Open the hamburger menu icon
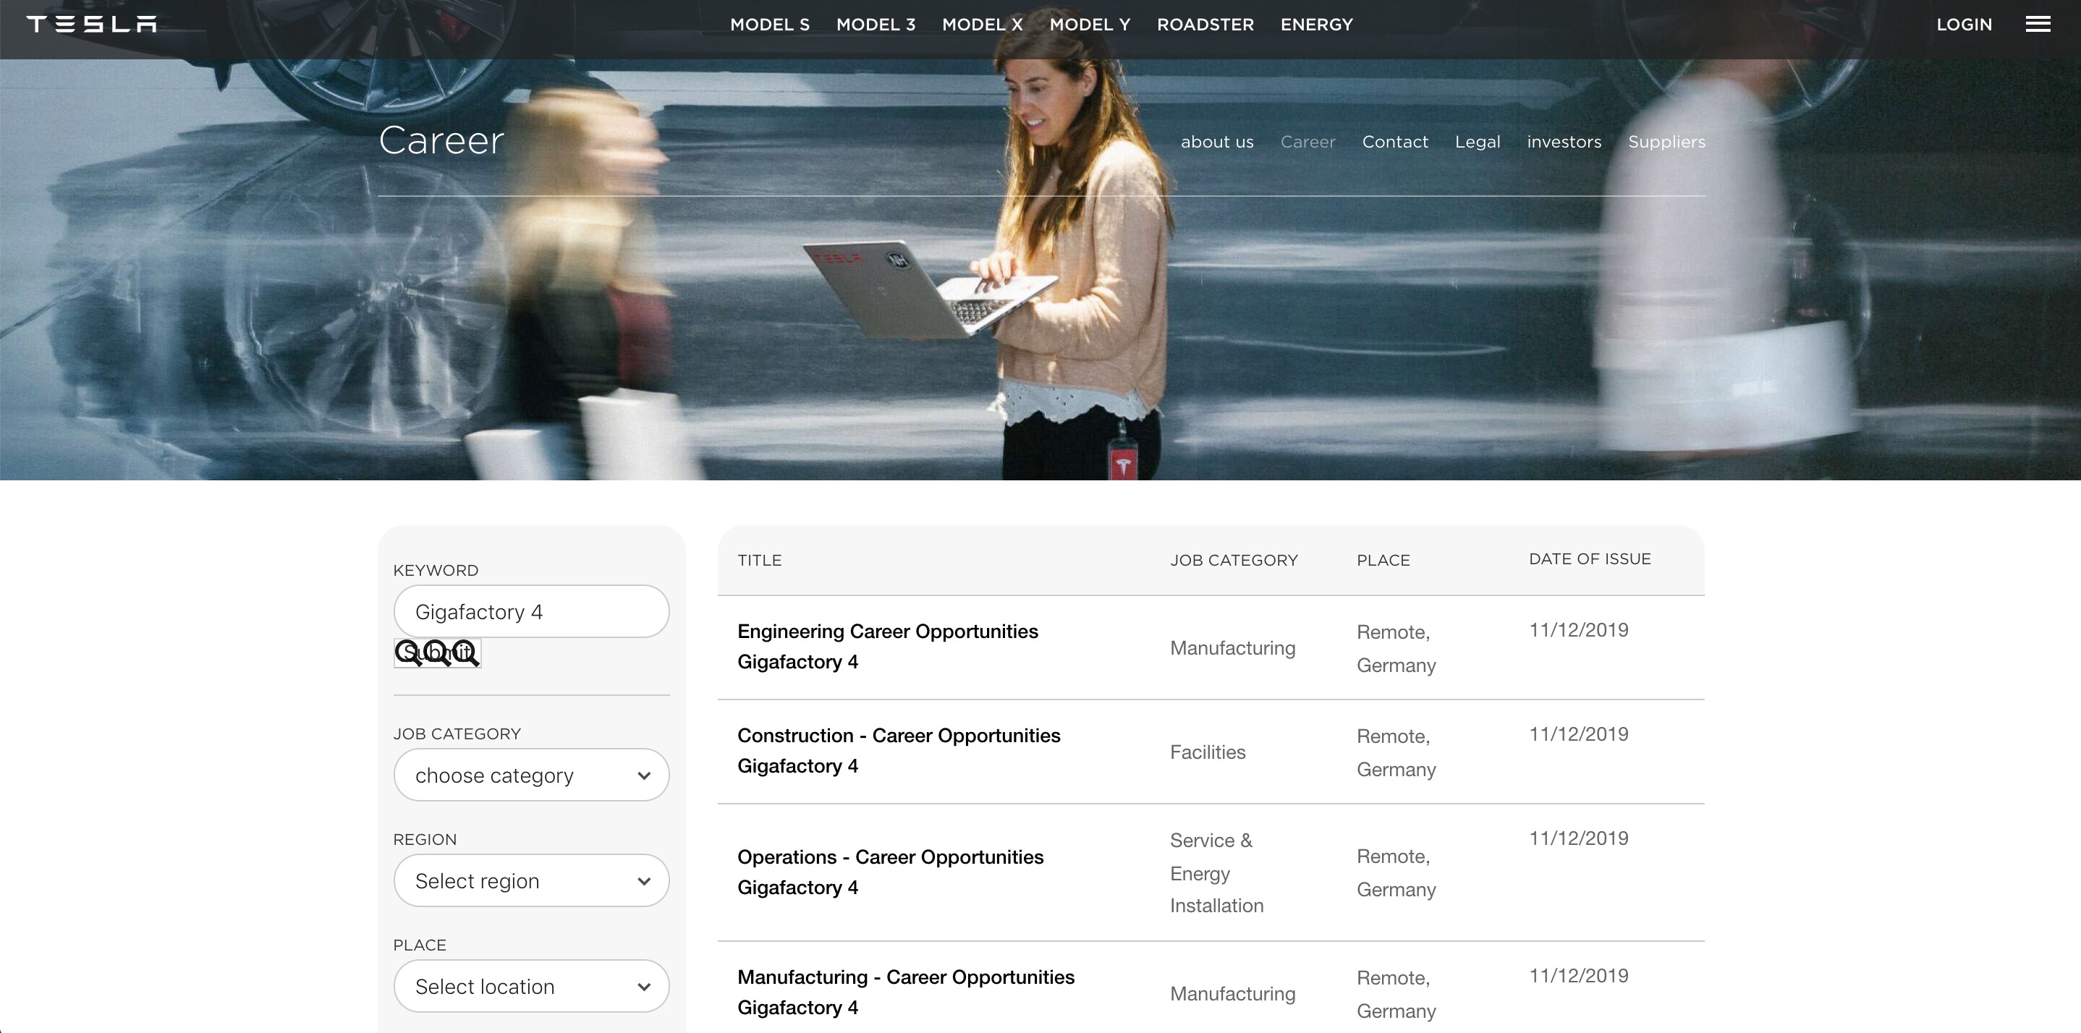2081x1033 pixels. click(x=2038, y=24)
